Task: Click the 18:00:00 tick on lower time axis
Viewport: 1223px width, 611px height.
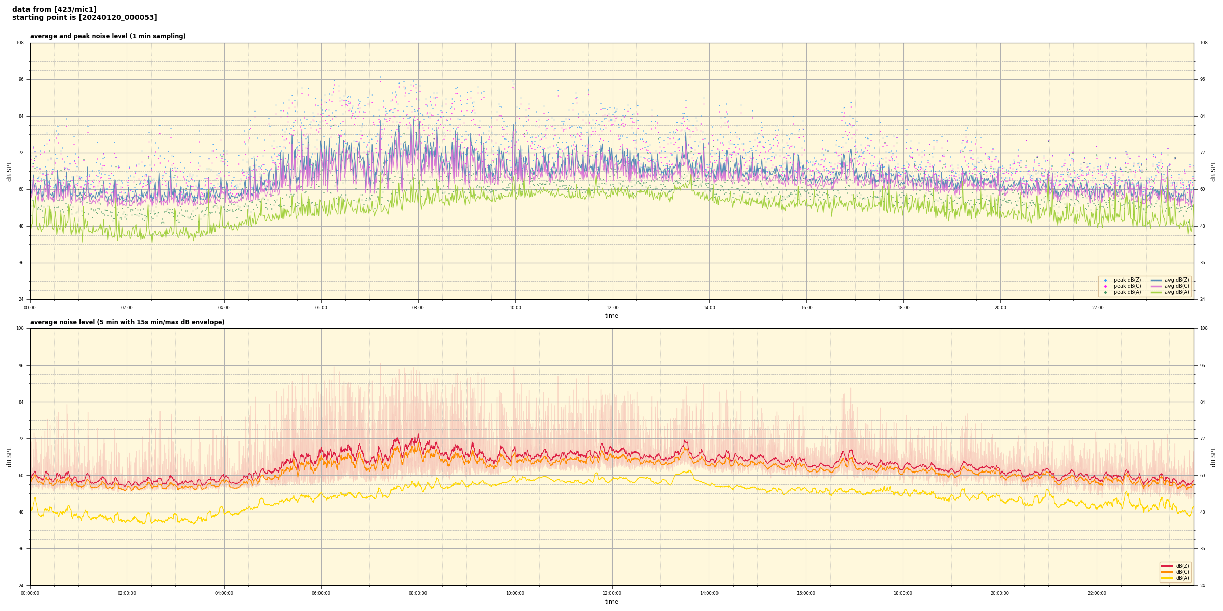Action: coord(902,593)
